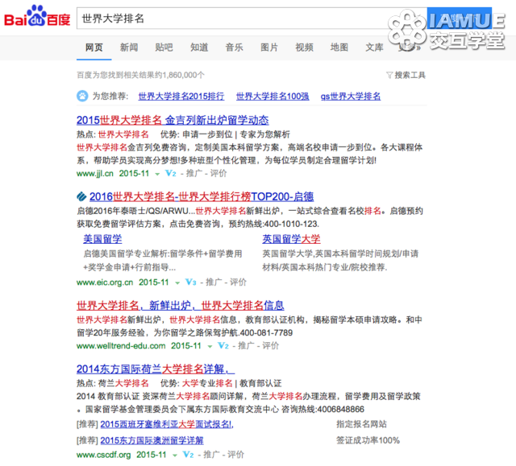Click V2 badge on www.jjl.cn result

pyautogui.click(x=170, y=173)
